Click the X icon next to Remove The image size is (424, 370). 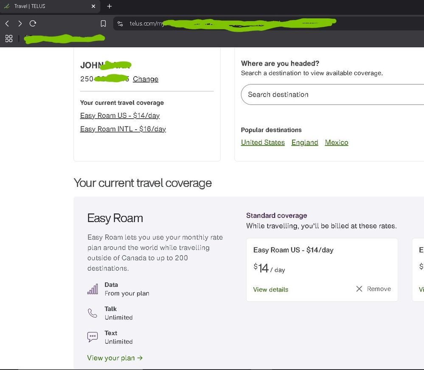tap(359, 289)
